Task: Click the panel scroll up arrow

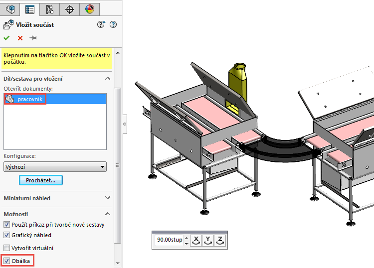Action: [118, 53]
